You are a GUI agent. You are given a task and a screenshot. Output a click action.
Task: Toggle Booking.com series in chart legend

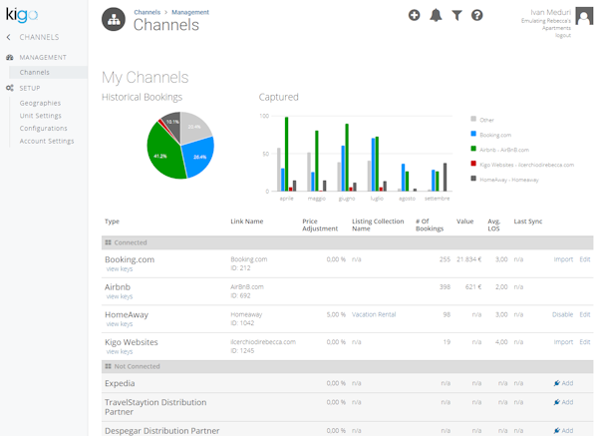[495, 134]
